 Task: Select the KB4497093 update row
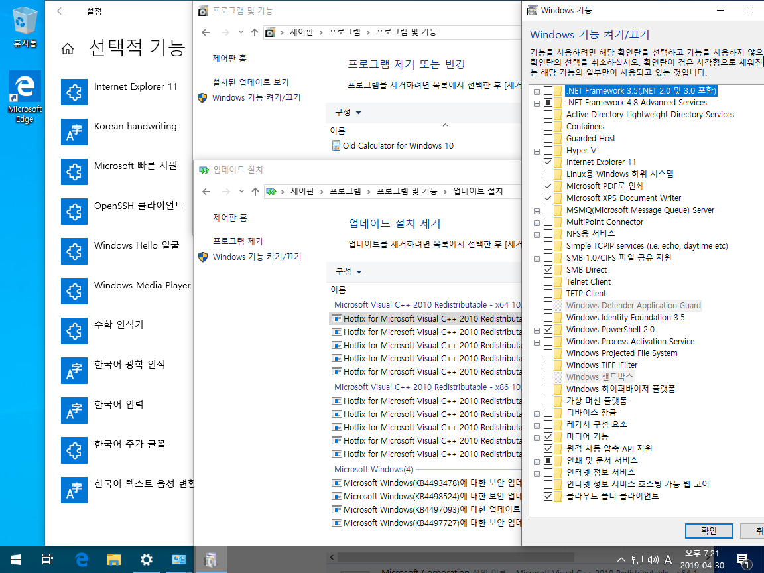426,509
